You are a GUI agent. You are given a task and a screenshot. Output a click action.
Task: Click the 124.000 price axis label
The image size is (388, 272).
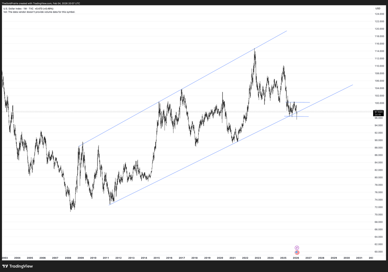click(379, 14)
